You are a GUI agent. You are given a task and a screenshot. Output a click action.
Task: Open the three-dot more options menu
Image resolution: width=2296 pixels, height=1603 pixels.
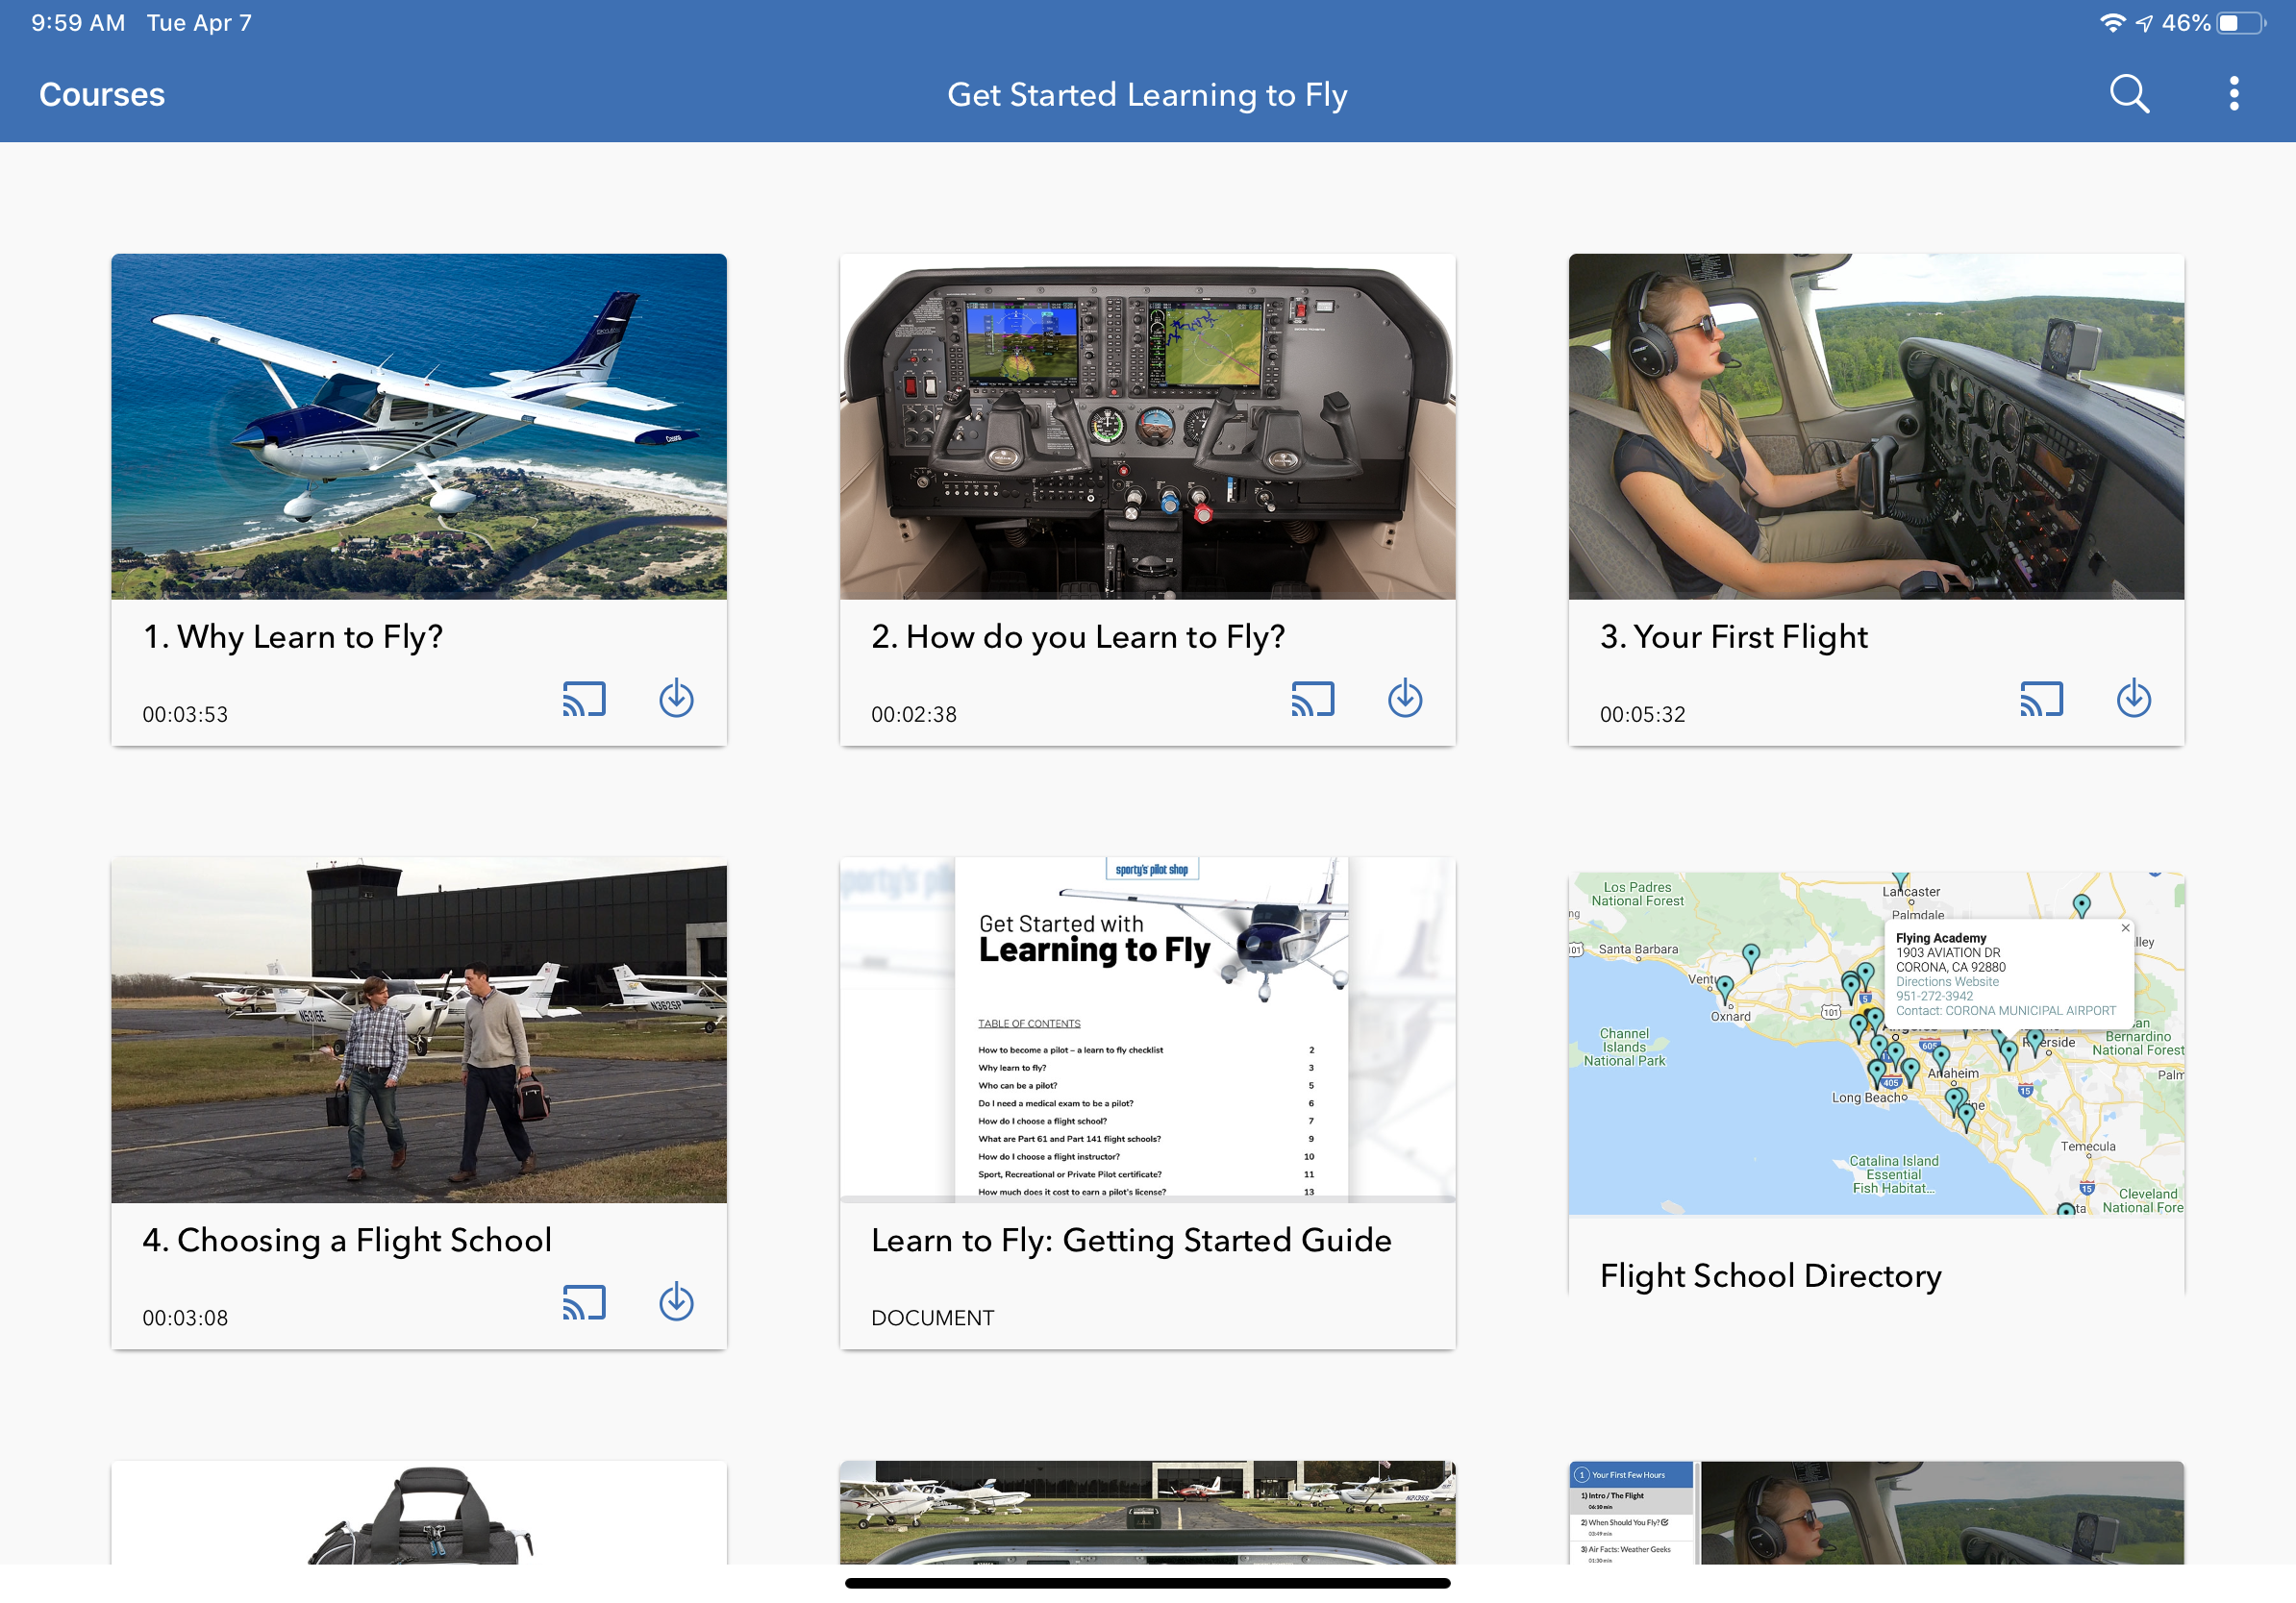point(2234,94)
